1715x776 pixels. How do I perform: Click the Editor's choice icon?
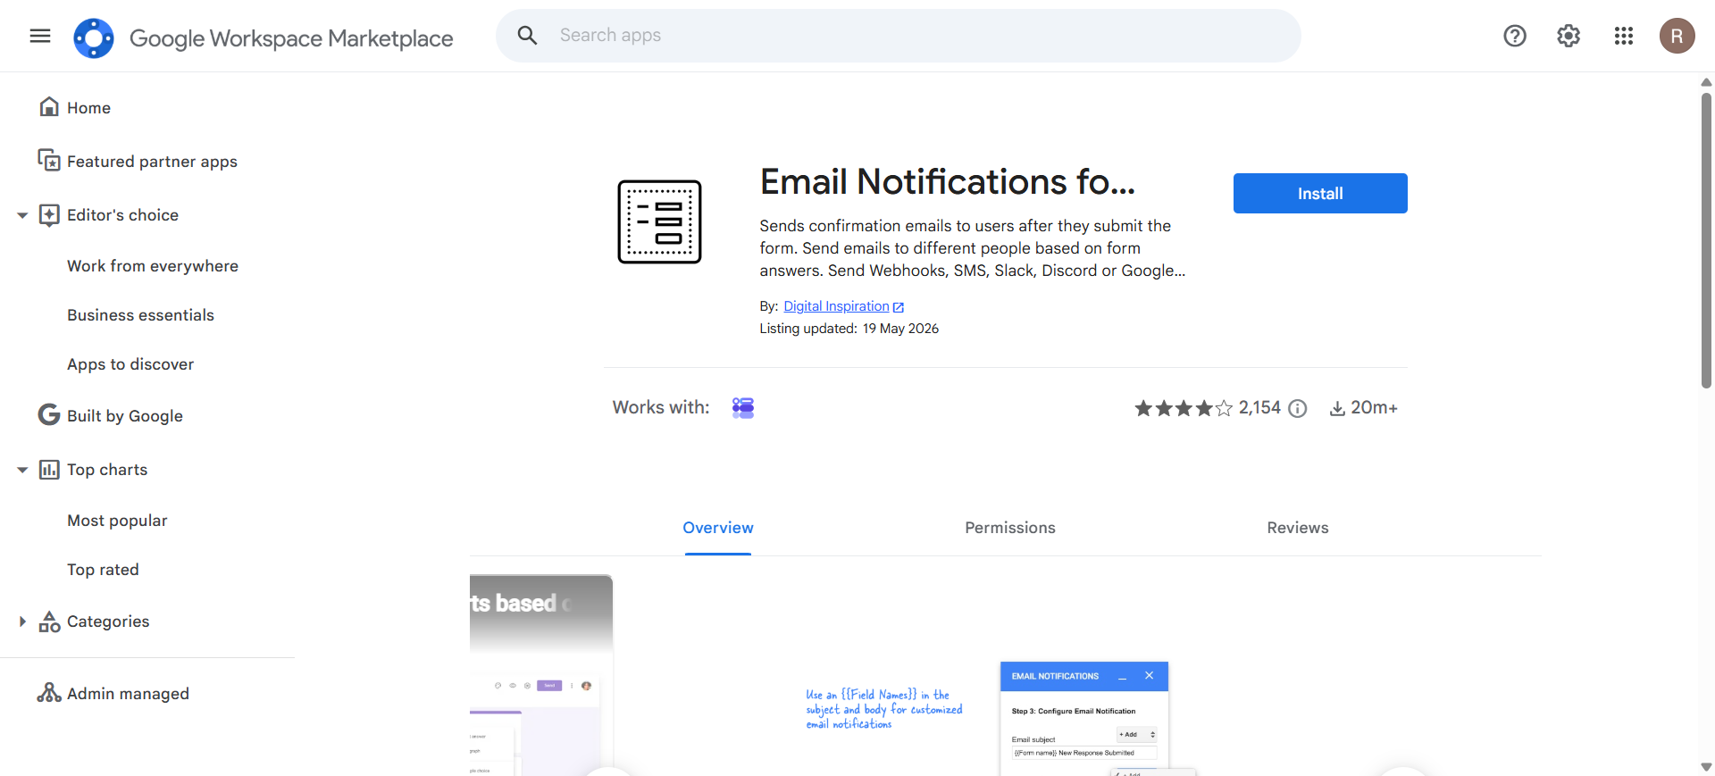(49, 214)
